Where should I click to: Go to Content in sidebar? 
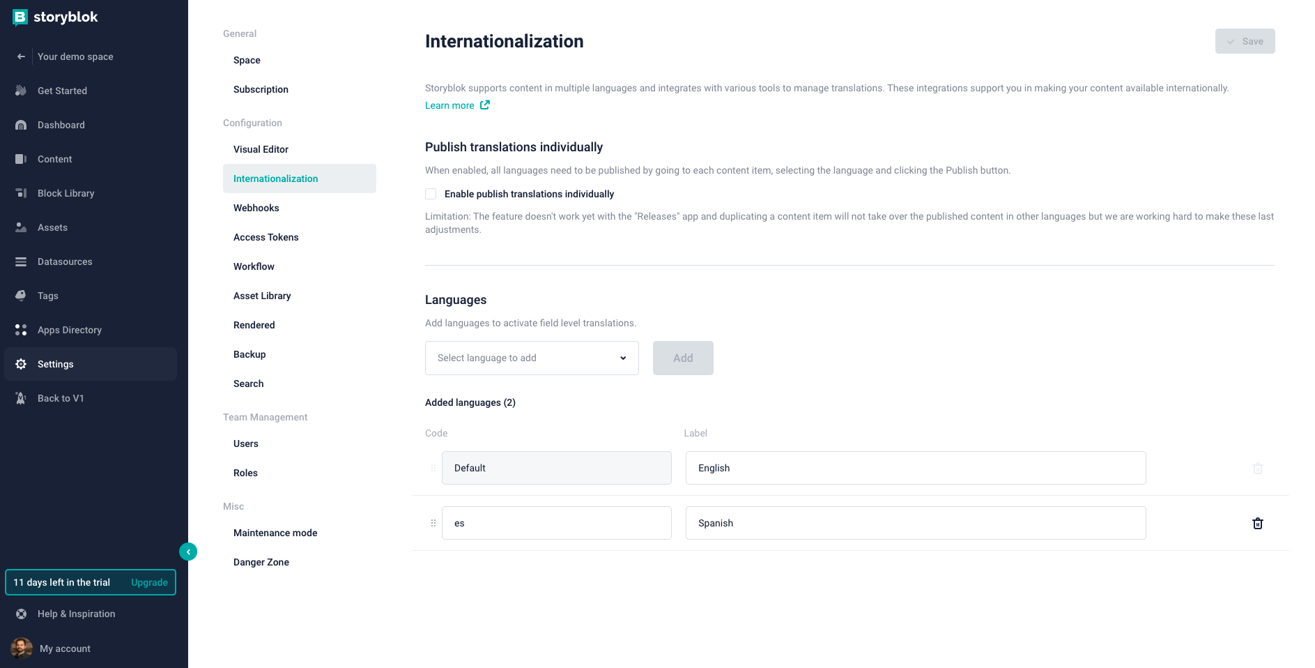[x=91, y=159]
